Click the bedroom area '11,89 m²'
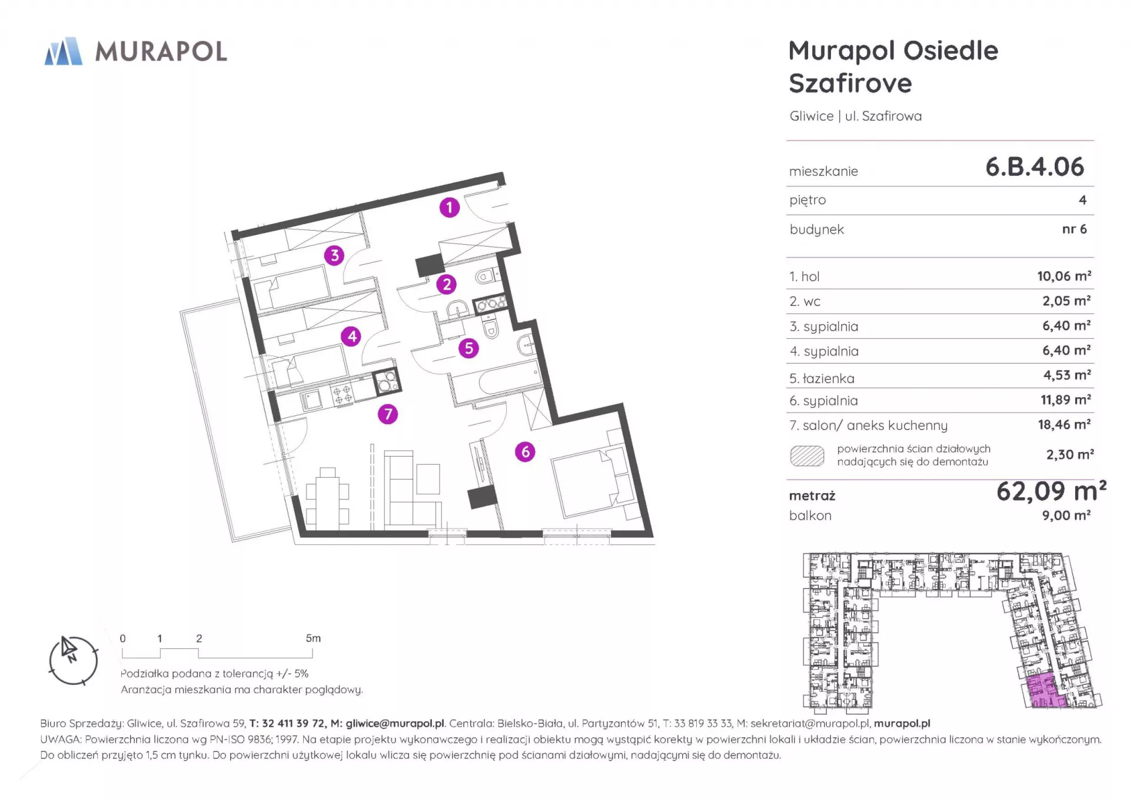 click(x=1066, y=399)
